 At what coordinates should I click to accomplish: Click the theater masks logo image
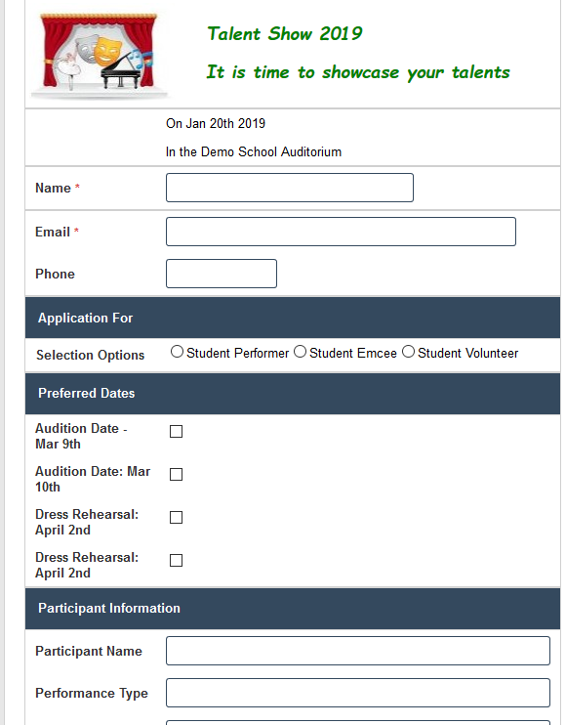point(100,56)
